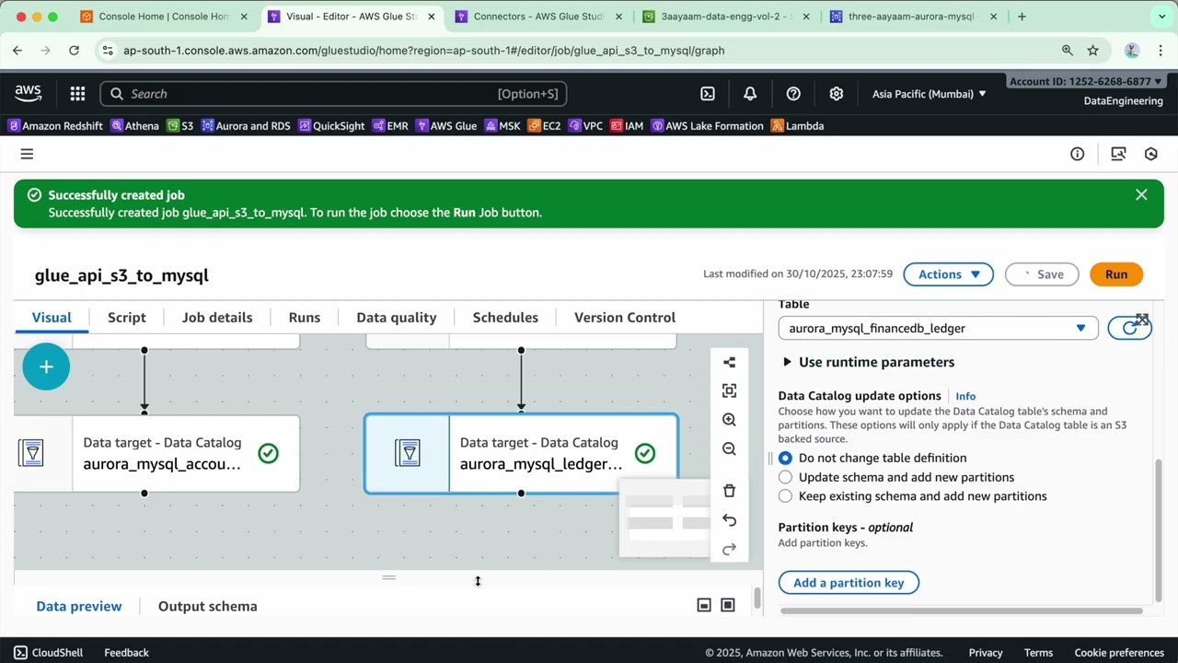The image size is (1178, 663).
Task: Open the Privacy link
Action: 986,652
